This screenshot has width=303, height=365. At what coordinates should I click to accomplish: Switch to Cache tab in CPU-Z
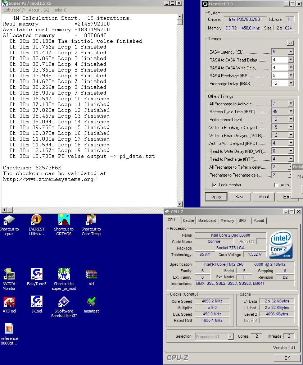[x=188, y=220]
